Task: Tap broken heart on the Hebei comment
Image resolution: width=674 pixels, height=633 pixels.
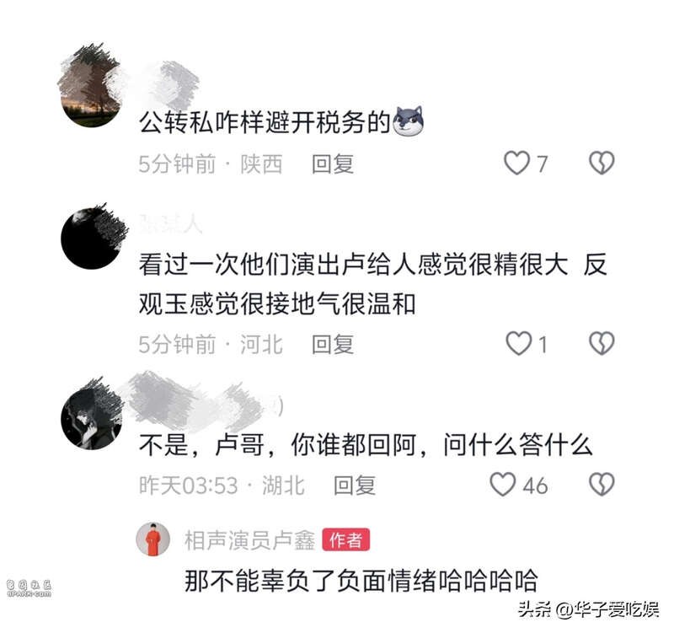Action: pyautogui.click(x=602, y=343)
